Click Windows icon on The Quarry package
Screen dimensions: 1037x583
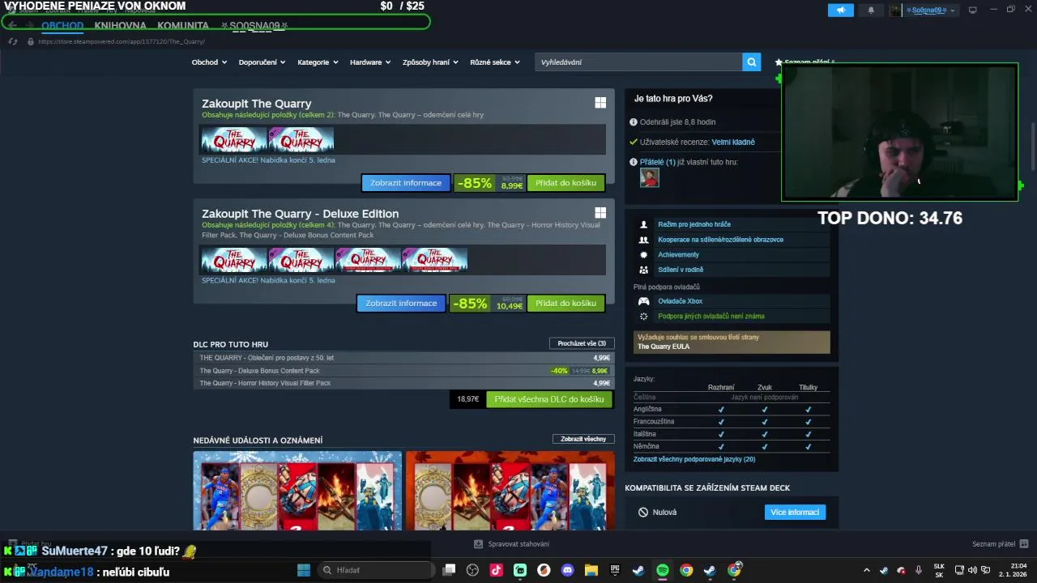pos(600,103)
